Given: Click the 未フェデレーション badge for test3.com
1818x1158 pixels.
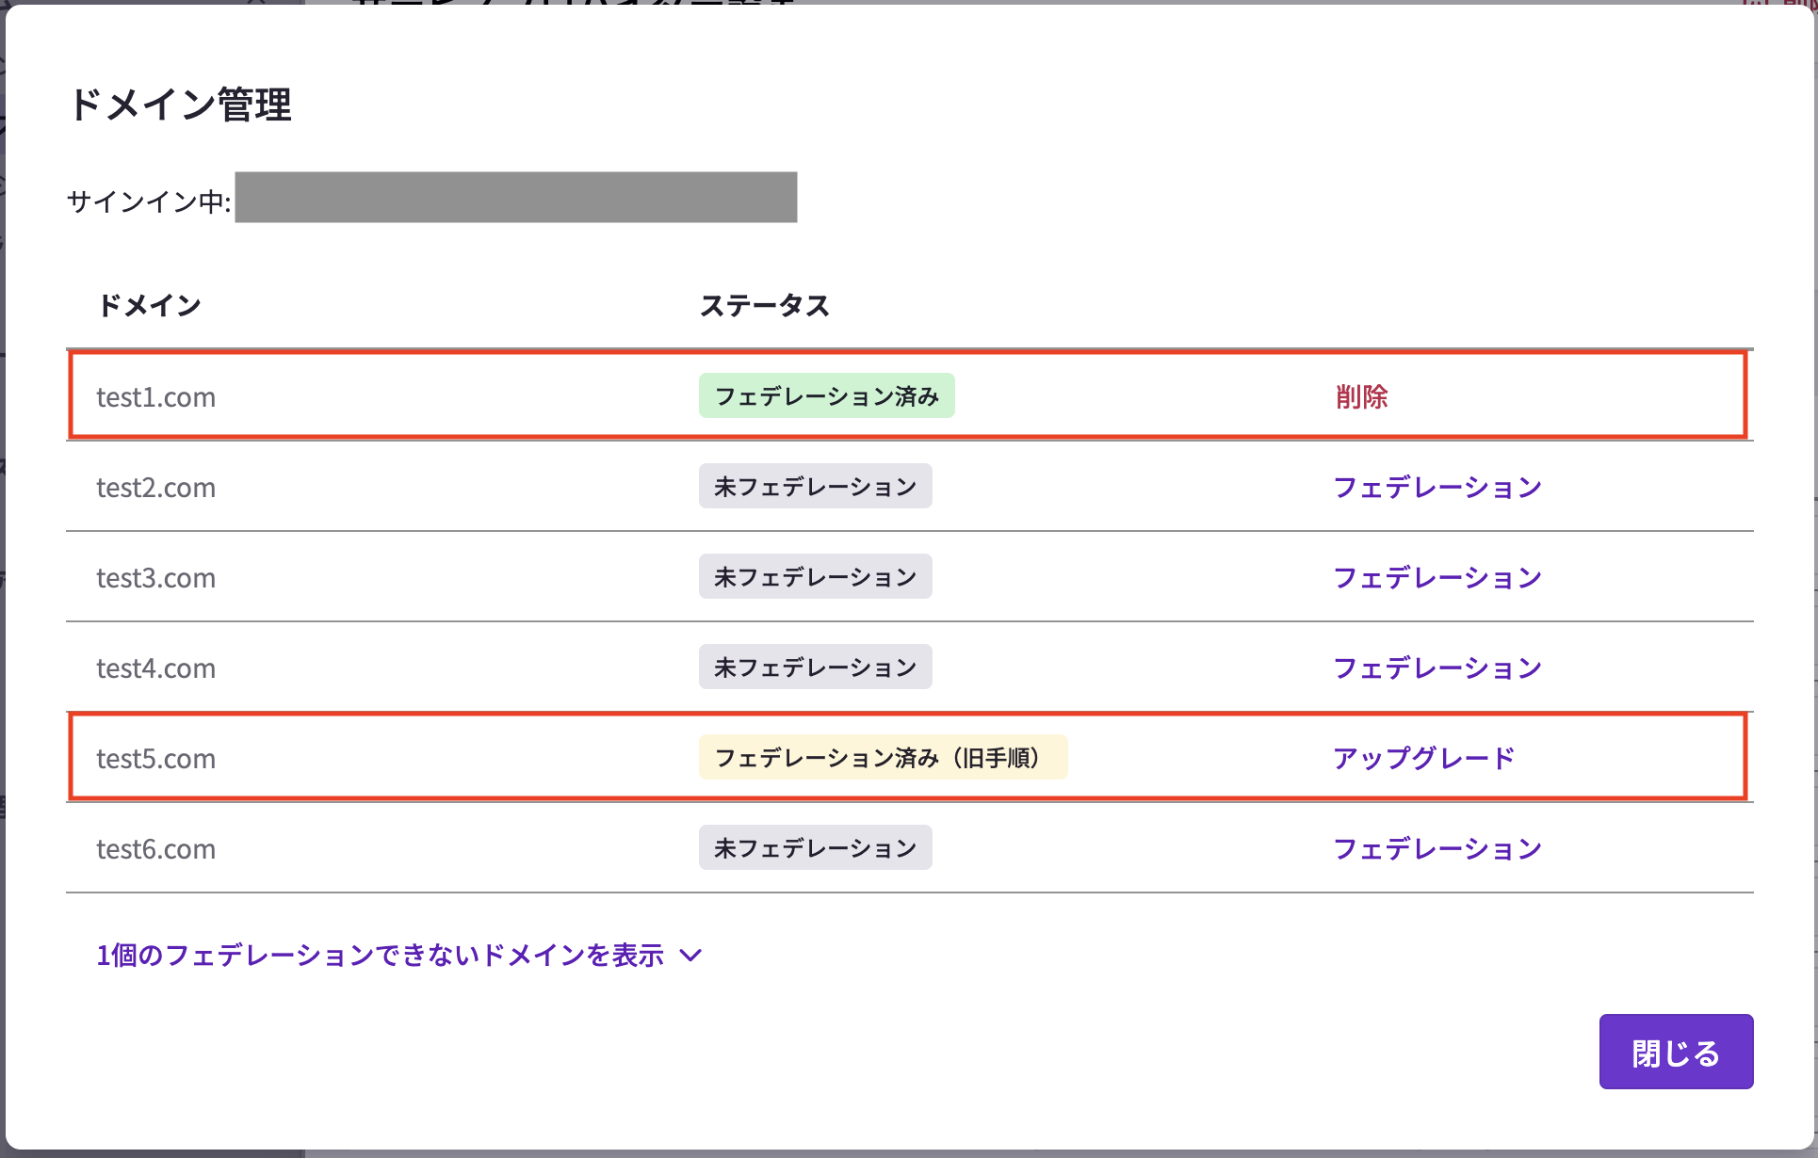Looking at the screenshot, I should coord(815,576).
